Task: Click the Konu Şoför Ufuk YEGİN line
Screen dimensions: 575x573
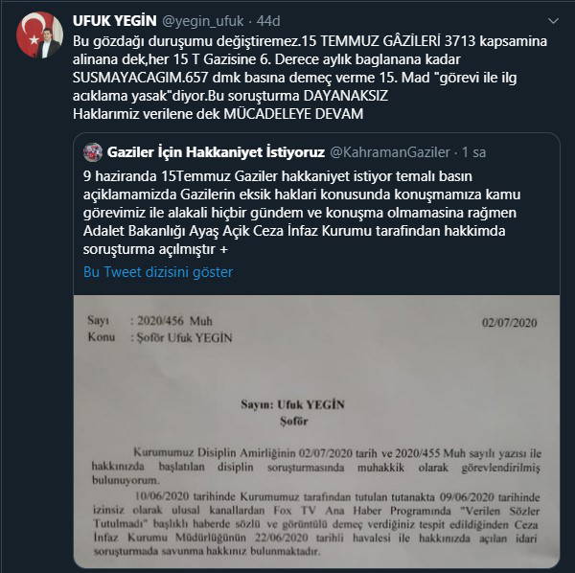Action: click(160, 337)
